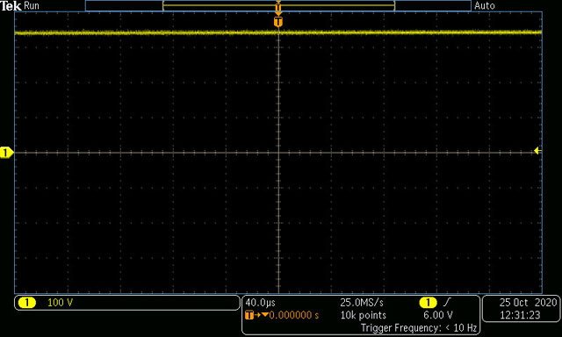Click the yellow trigger level arrow
Viewport: 562px width, 337px height.
537,151
